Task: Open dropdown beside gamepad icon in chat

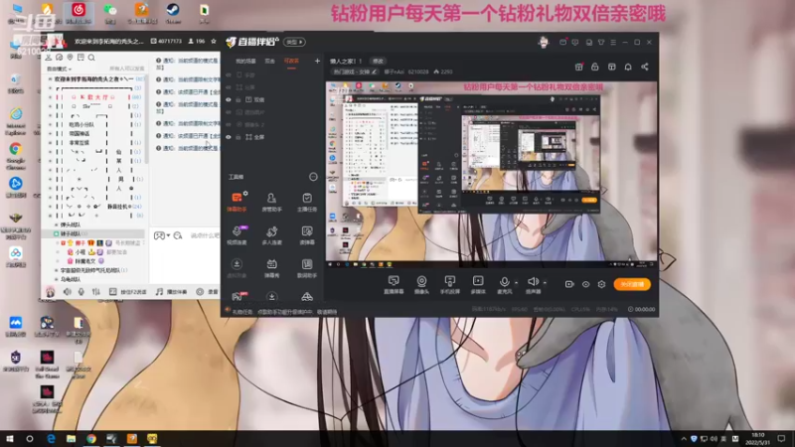Action: [168, 235]
